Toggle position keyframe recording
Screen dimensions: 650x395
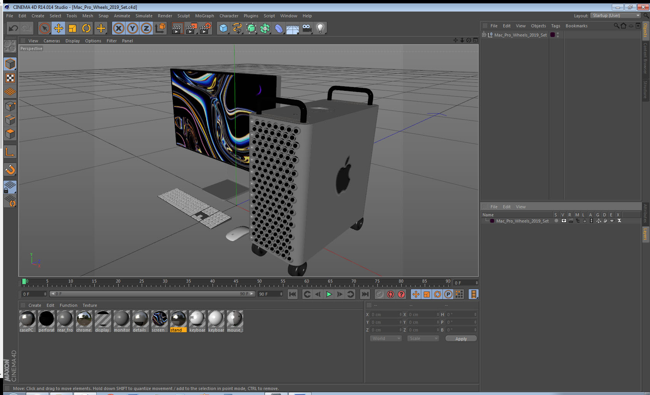[416, 294]
